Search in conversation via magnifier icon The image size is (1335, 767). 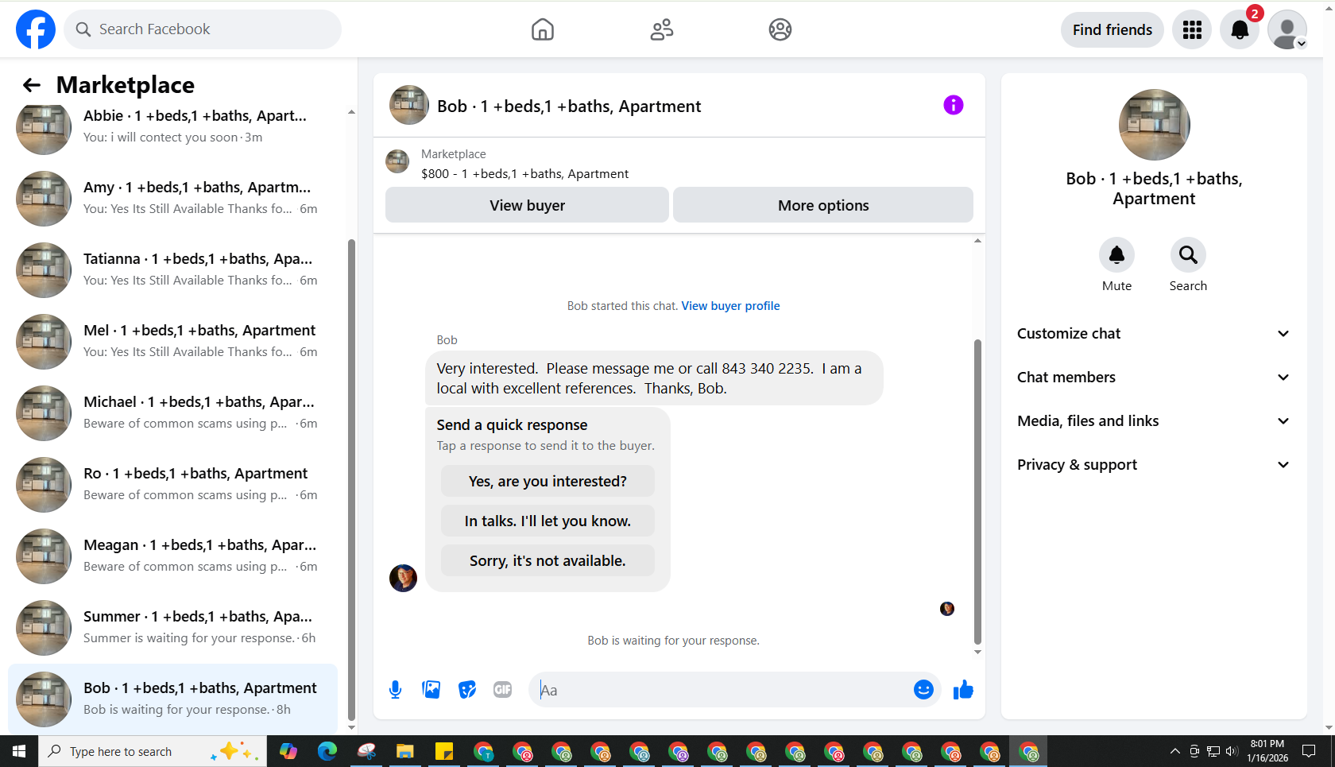1188,255
